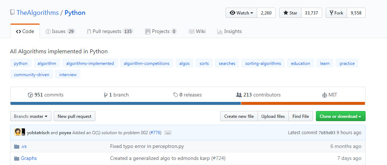Click the algos topic tag
This screenshot has height=165, width=387.
185,63
